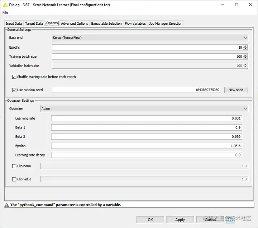Click the warning icon in status bar
Viewport: 258px width, 228px height.
click(6, 205)
